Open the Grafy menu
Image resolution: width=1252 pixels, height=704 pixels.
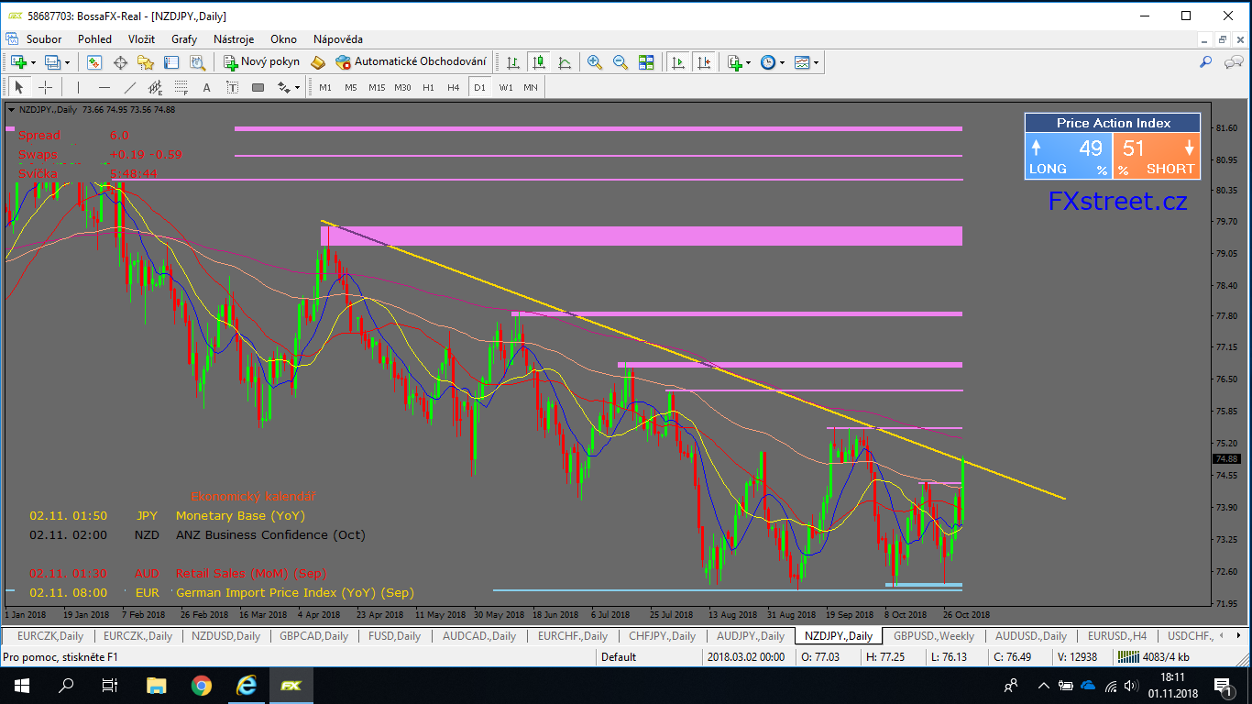(184, 39)
